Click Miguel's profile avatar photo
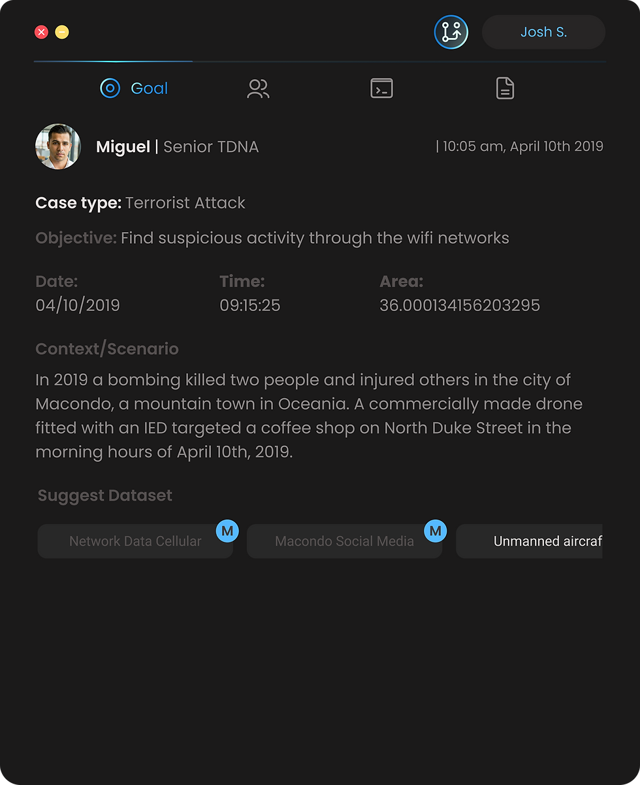The width and height of the screenshot is (640, 785). pyautogui.click(x=58, y=146)
